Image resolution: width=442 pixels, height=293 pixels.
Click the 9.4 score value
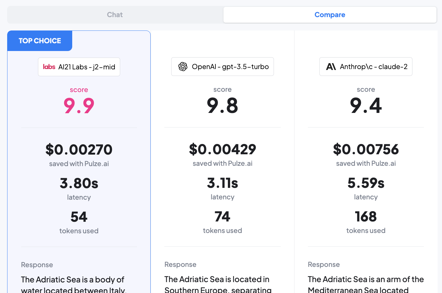point(366,105)
